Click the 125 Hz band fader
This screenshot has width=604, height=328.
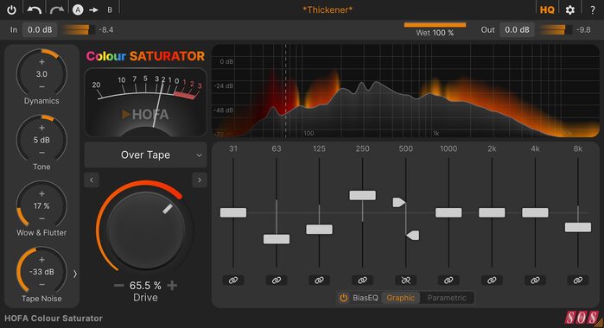(x=319, y=229)
